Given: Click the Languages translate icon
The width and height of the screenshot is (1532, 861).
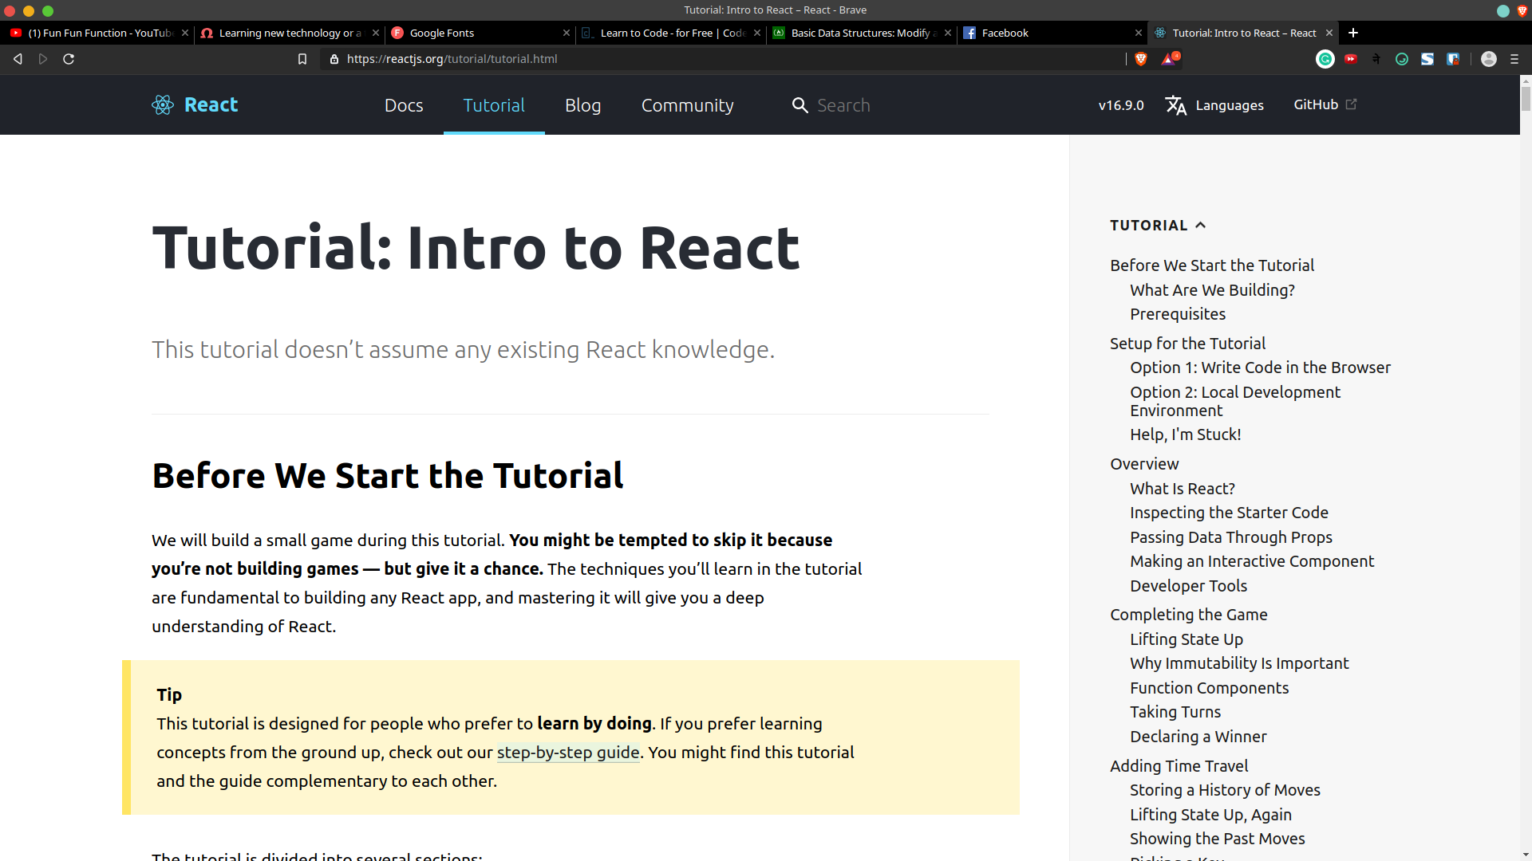Looking at the screenshot, I should (x=1175, y=105).
